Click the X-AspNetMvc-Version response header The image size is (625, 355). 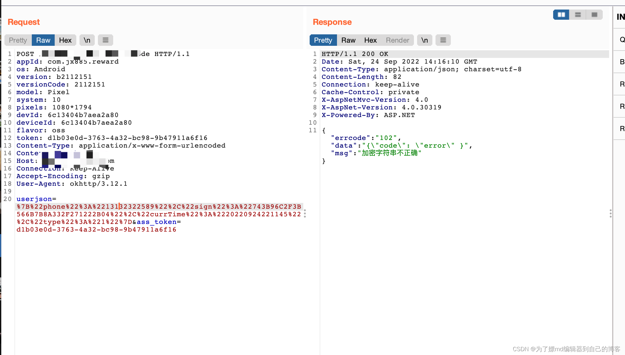point(375,100)
